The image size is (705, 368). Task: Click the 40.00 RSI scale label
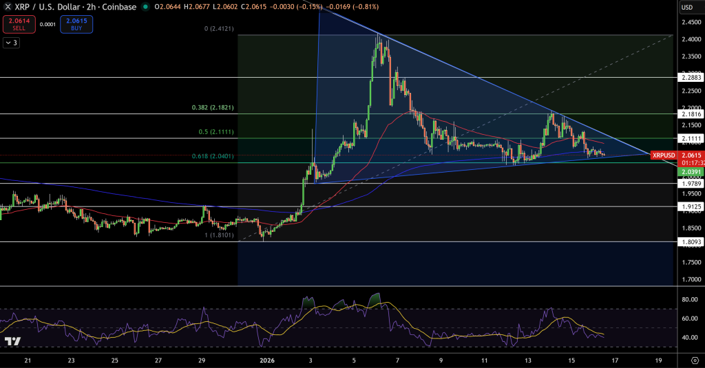coord(690,338)
